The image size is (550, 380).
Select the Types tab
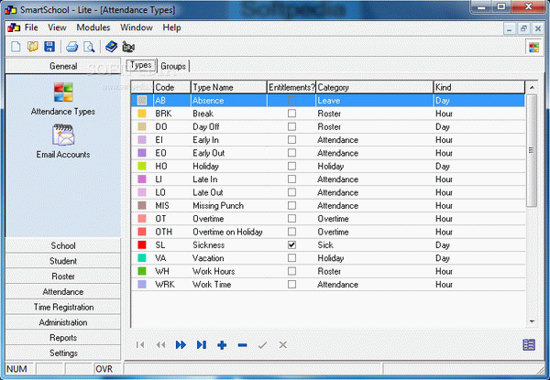point(141,65)
